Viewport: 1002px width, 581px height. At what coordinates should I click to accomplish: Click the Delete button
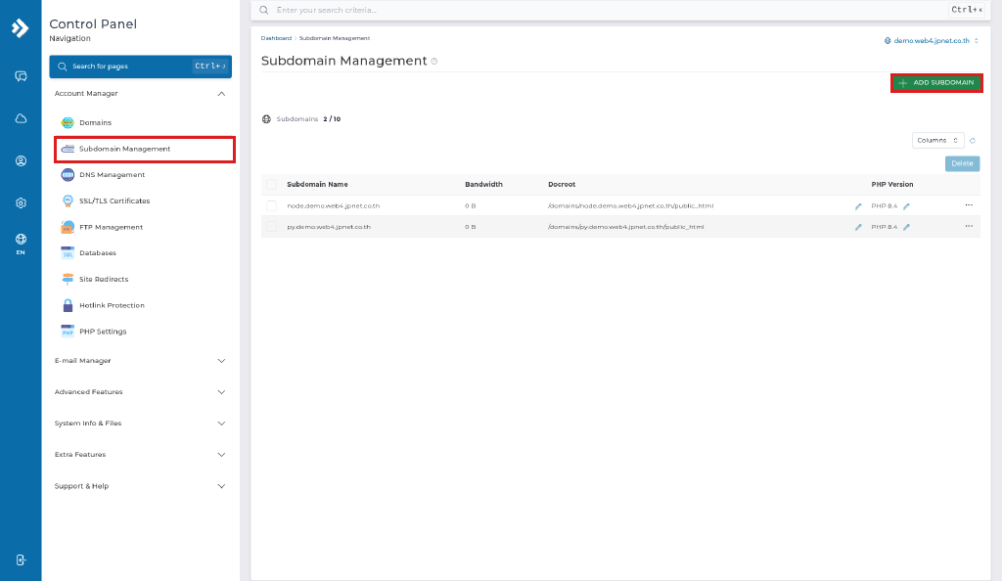click(962, 163)
